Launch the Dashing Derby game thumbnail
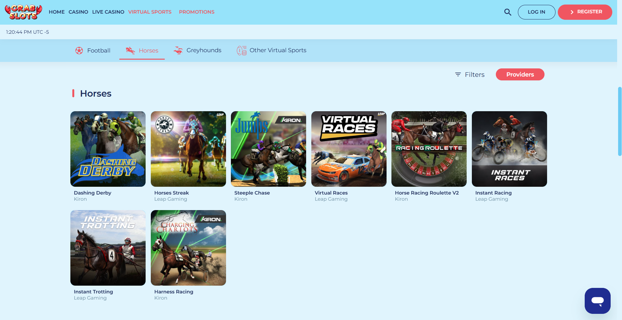 pyautogui.click(x=108, y=149)
